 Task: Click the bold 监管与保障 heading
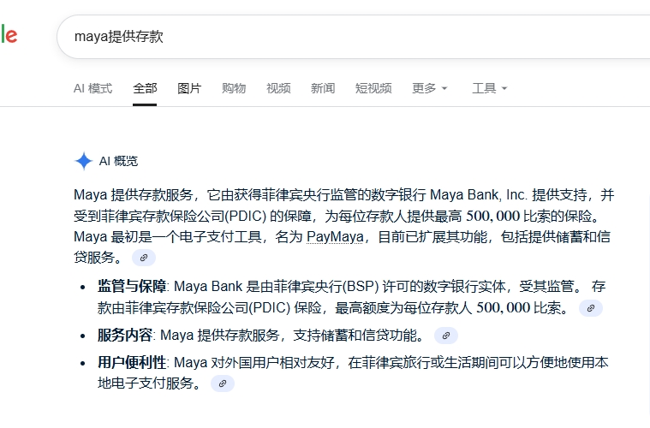pyautogui.click(x=132, y=286)
